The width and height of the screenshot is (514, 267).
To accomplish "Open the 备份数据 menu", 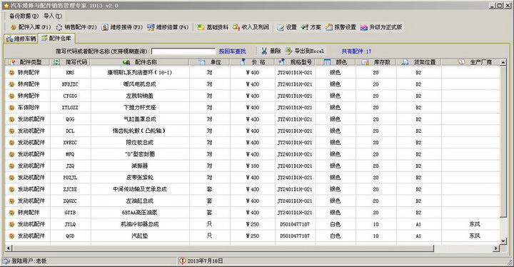I will coord(24,16).
